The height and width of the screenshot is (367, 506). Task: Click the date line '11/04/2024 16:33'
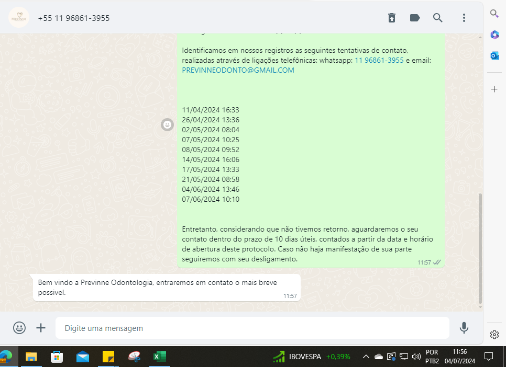(x=211, y=110)
